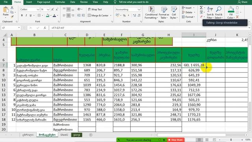Open the Merge & Center dropdown arrow
This screenshot has width=252, height=142.
(x=111, y=15)
